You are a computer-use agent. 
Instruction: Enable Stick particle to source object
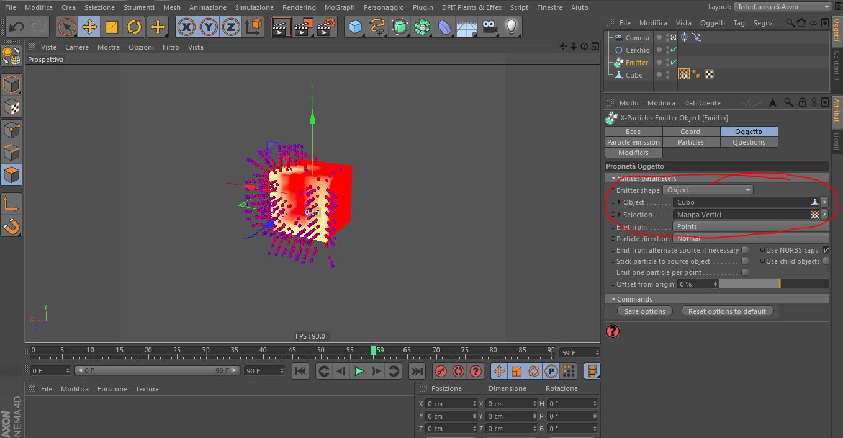click(746, 261)
